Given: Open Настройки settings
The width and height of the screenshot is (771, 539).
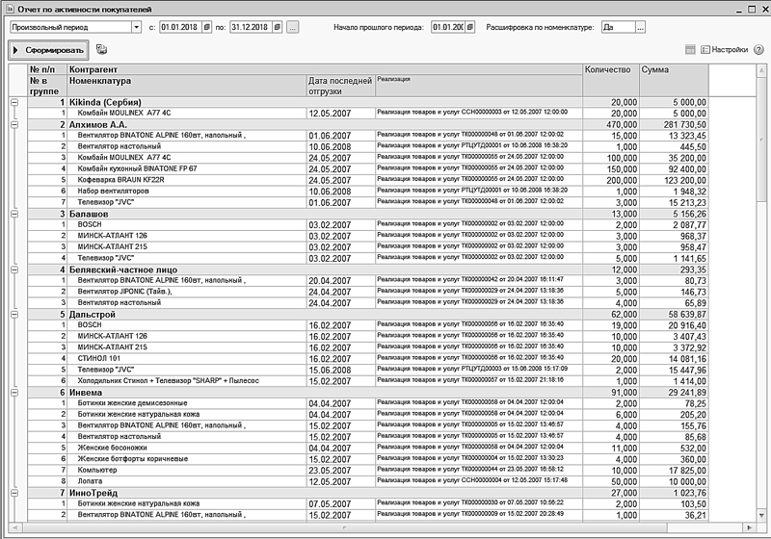Looking at the screenshot, I should pyautogui.click(x=725, y=50).
